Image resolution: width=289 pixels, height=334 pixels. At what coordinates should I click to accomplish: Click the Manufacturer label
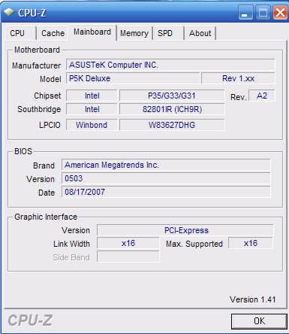pos(37,65)
